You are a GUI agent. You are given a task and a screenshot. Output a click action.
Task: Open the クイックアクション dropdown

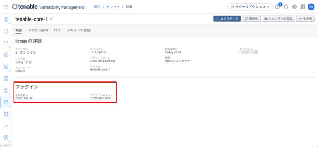pyautogui.click(x=250, y=7)
